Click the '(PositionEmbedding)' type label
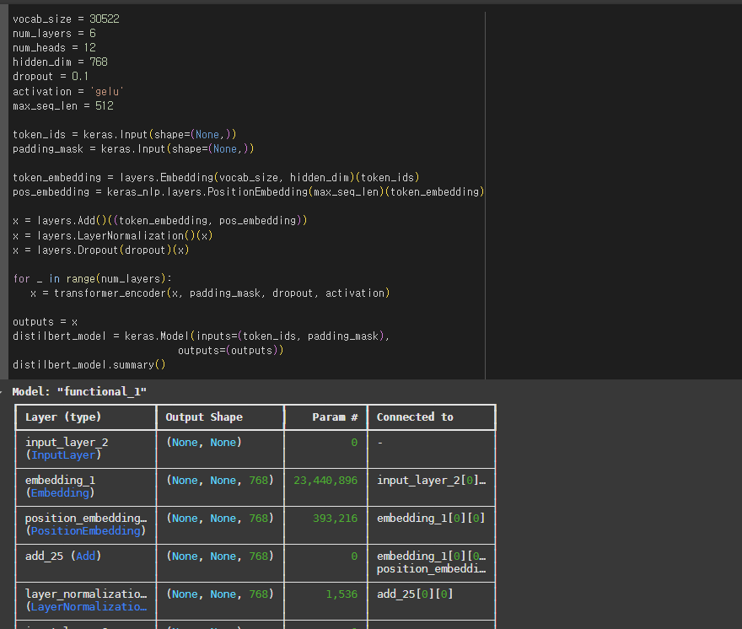This screenshot has width=742, height=629. pyautogui.click(x=86, y=530)
